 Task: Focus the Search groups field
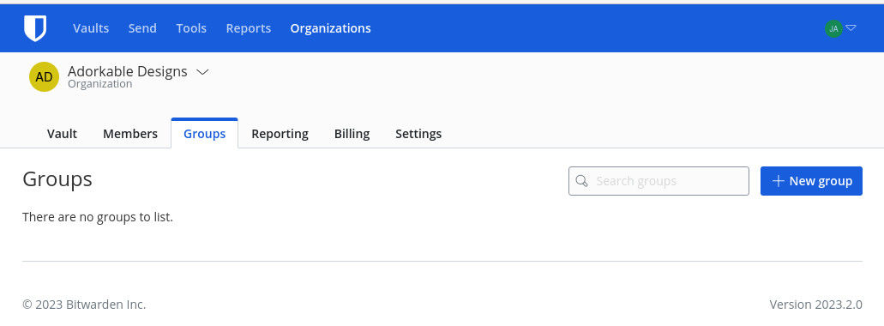(658, 181)
